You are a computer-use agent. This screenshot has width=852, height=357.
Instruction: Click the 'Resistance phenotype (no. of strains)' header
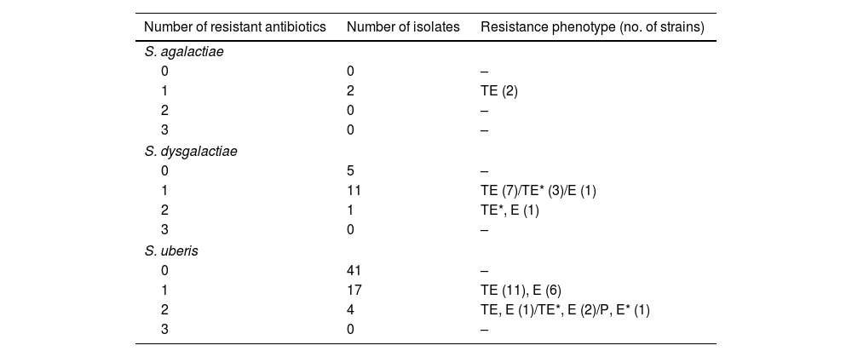point(592,27)
